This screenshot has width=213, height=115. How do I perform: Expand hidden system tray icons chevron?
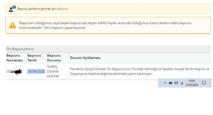tap(165, 83)
